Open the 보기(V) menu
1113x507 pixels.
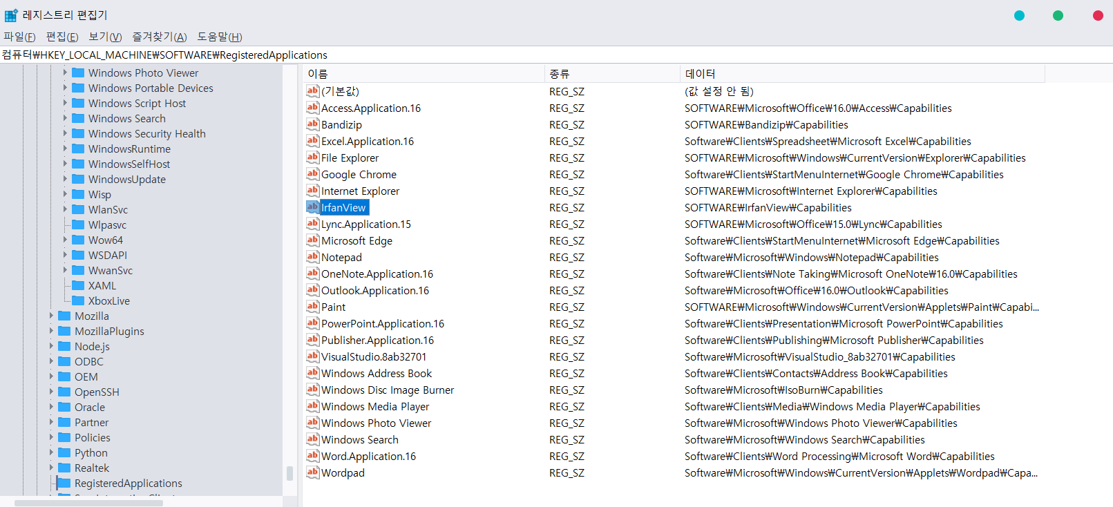click(x=105, y=37)
